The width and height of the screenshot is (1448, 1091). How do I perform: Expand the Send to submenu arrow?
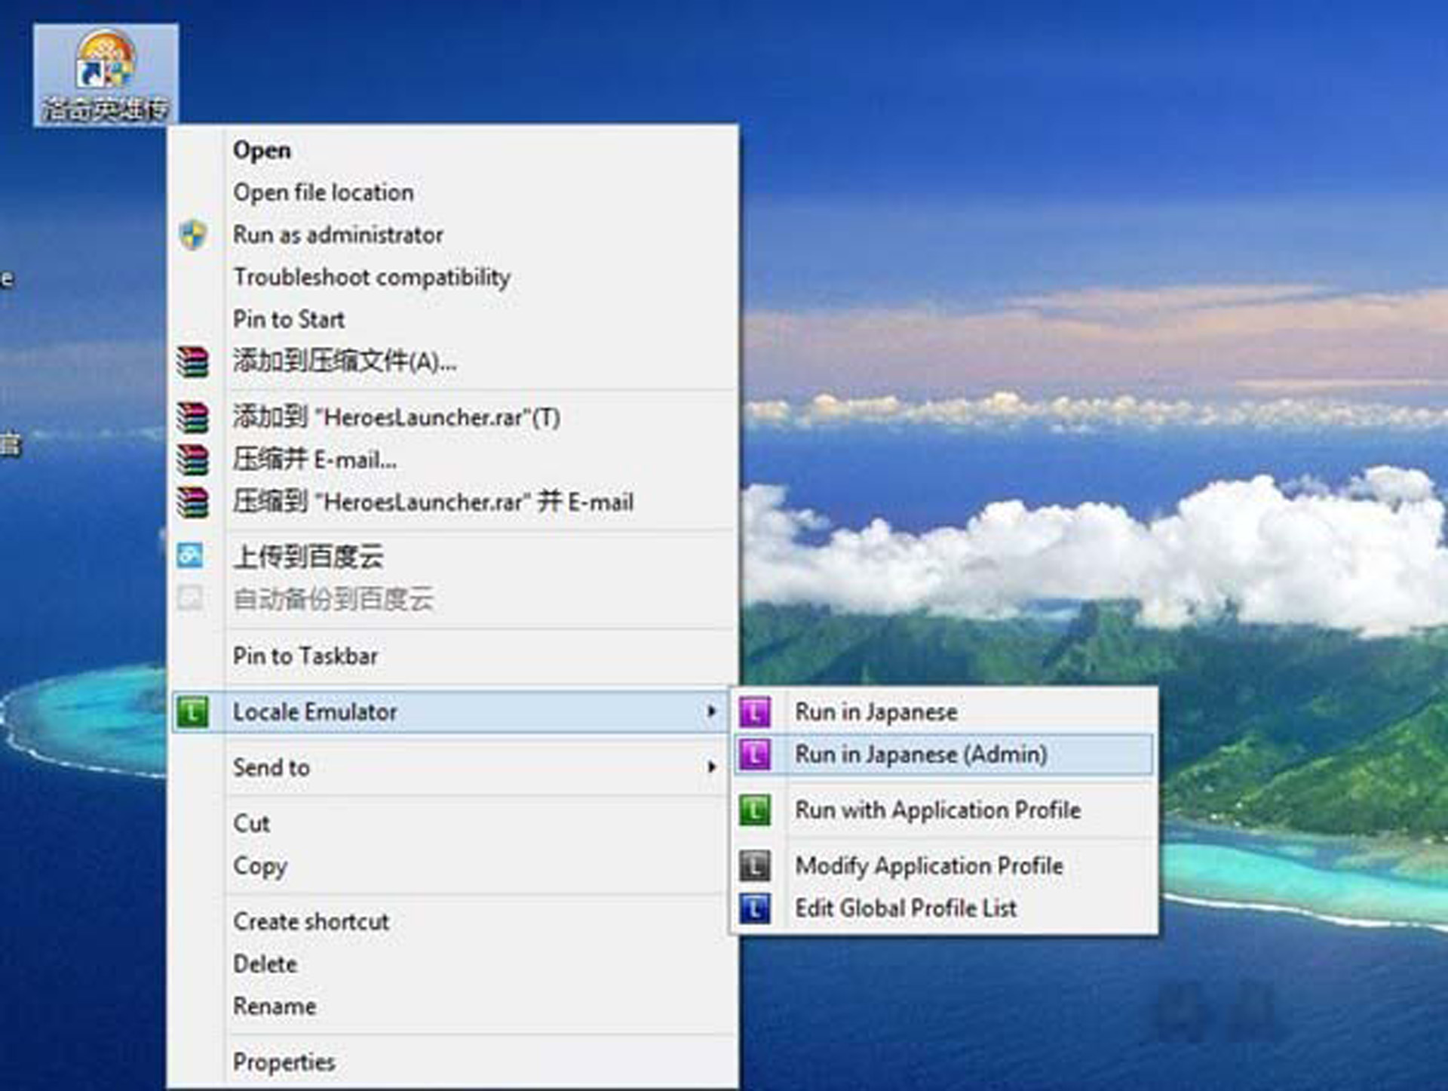tap(710, 767)
